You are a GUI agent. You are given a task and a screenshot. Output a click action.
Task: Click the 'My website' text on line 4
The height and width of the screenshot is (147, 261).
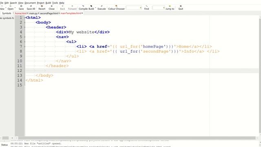pyautogui.click(x=82, y=32)
